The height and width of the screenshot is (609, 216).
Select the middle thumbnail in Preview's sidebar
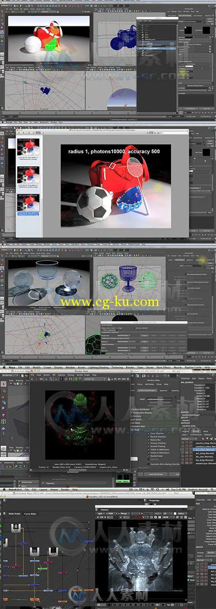point(28,175)
